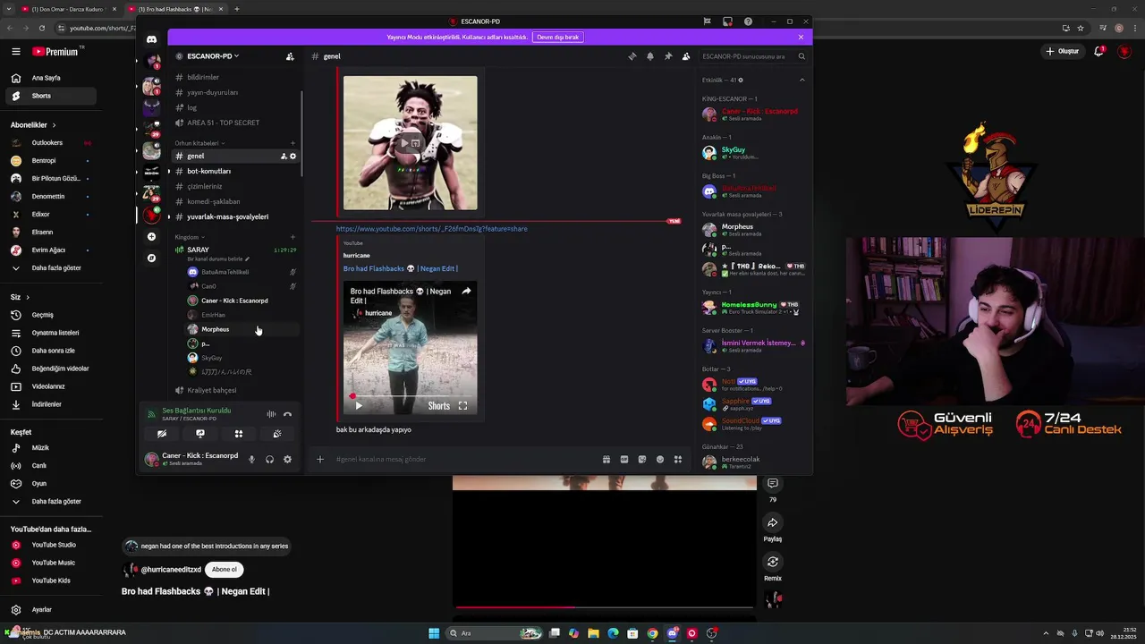Image resolution: width=1145 pixels, height=644 pixels.
Task: Toggle fullscreen on embedded Shorts video
Action: (462, 406)
